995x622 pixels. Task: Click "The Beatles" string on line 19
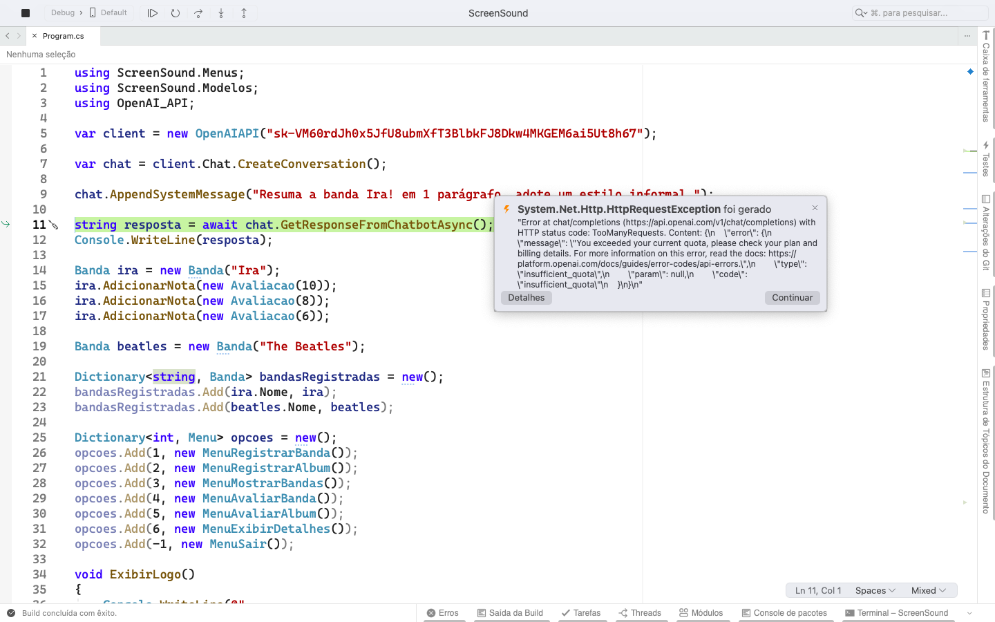pyautogui.click(x=305, y=346)
